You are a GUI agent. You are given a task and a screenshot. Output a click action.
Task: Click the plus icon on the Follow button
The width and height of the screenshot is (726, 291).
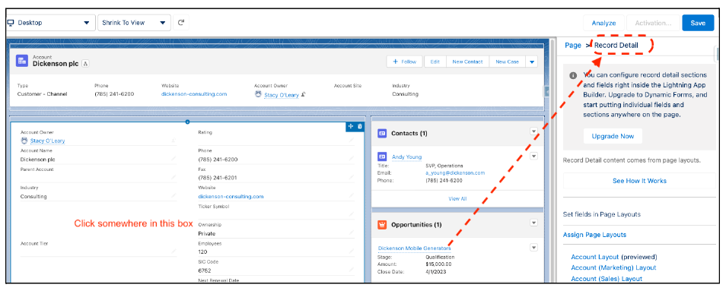tap(395, 62)
